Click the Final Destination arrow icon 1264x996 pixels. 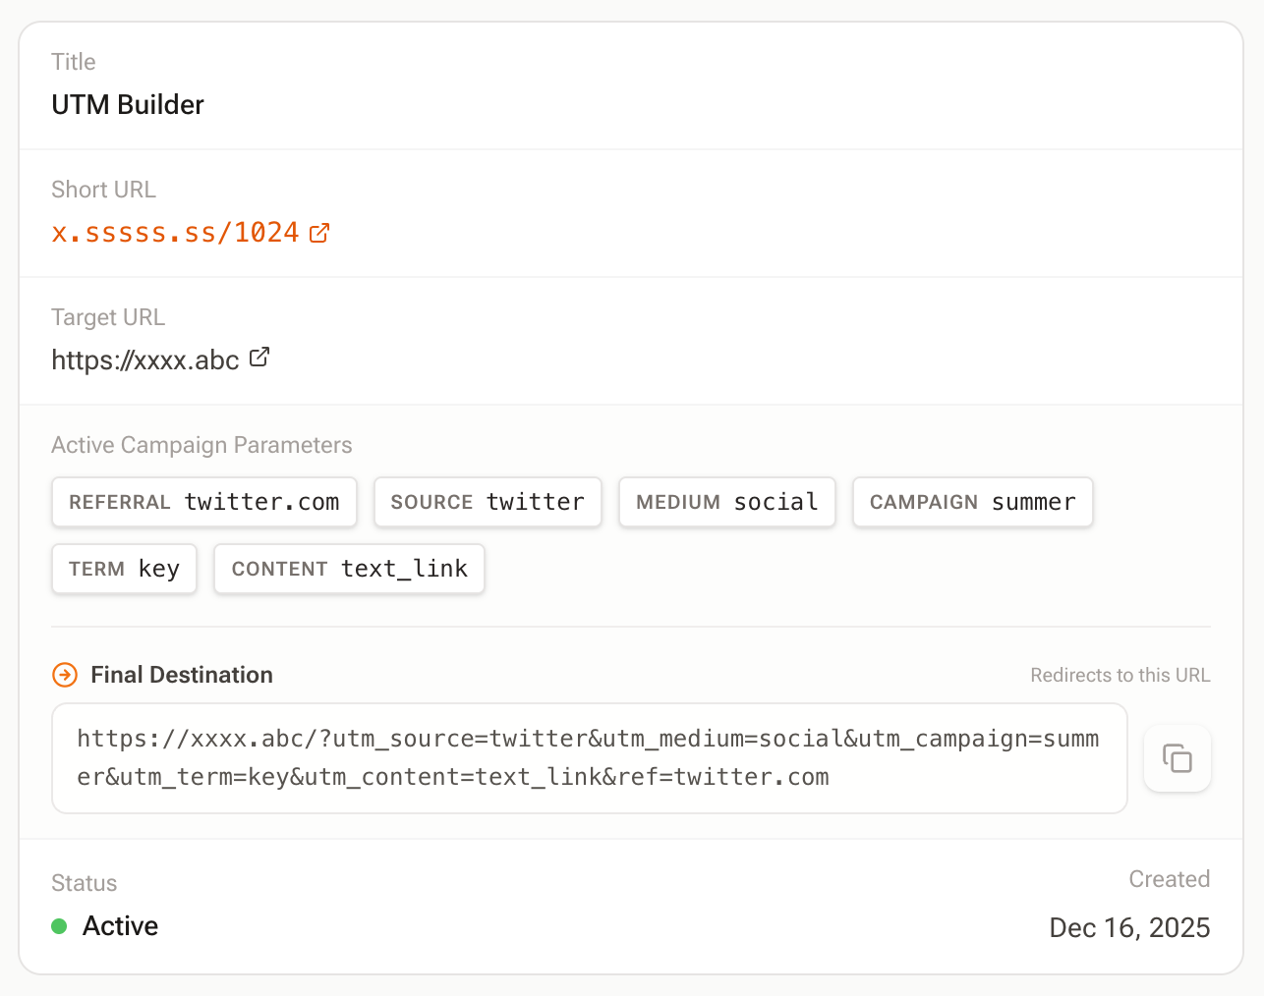(65, 675)
